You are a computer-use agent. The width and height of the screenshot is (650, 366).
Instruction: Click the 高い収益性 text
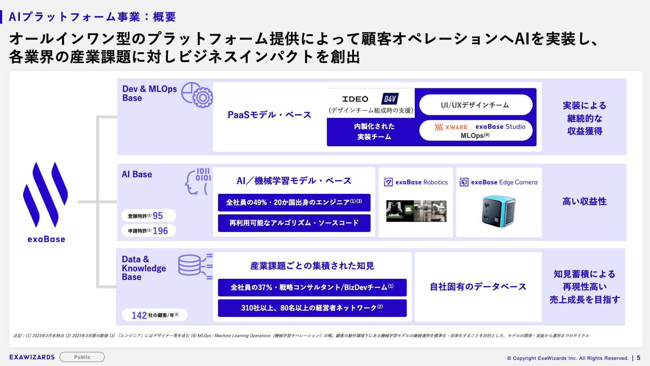pos(584,201)
